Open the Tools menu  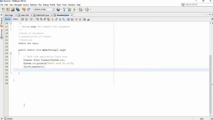(65, 5)
